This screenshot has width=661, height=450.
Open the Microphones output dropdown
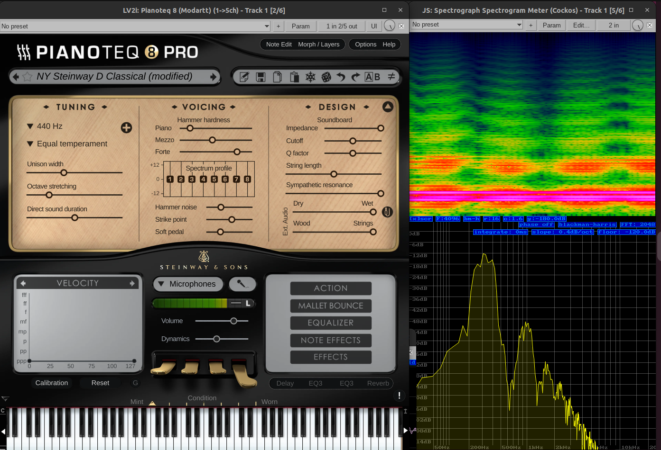188,284
